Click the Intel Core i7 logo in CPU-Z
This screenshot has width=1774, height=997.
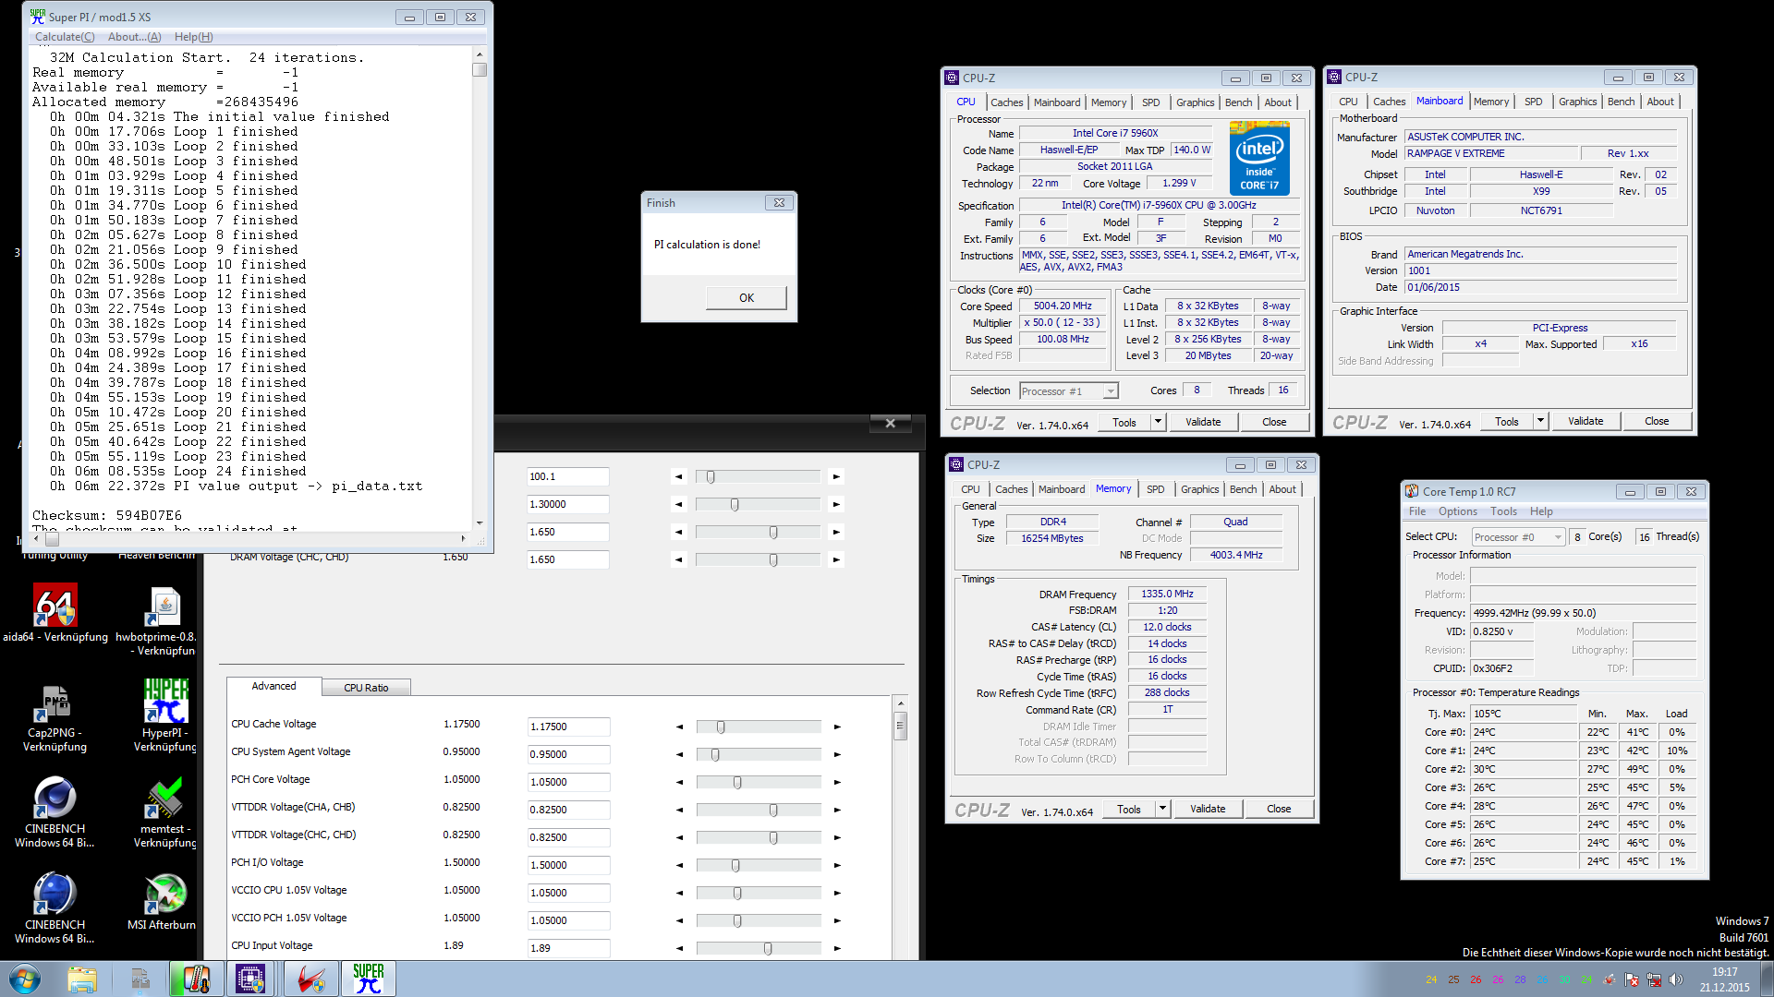1259,158
